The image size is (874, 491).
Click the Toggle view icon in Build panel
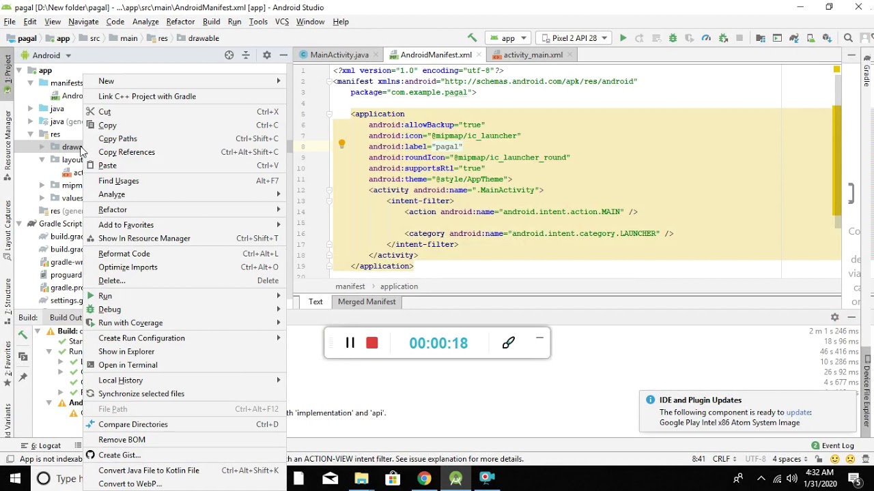click(x=23, y=356)
